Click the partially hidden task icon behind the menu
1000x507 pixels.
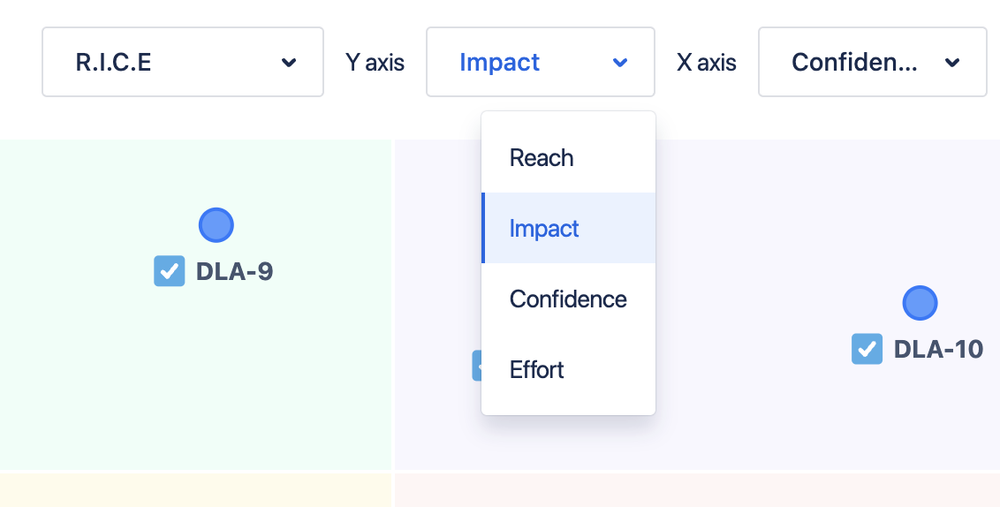point(476,365)
